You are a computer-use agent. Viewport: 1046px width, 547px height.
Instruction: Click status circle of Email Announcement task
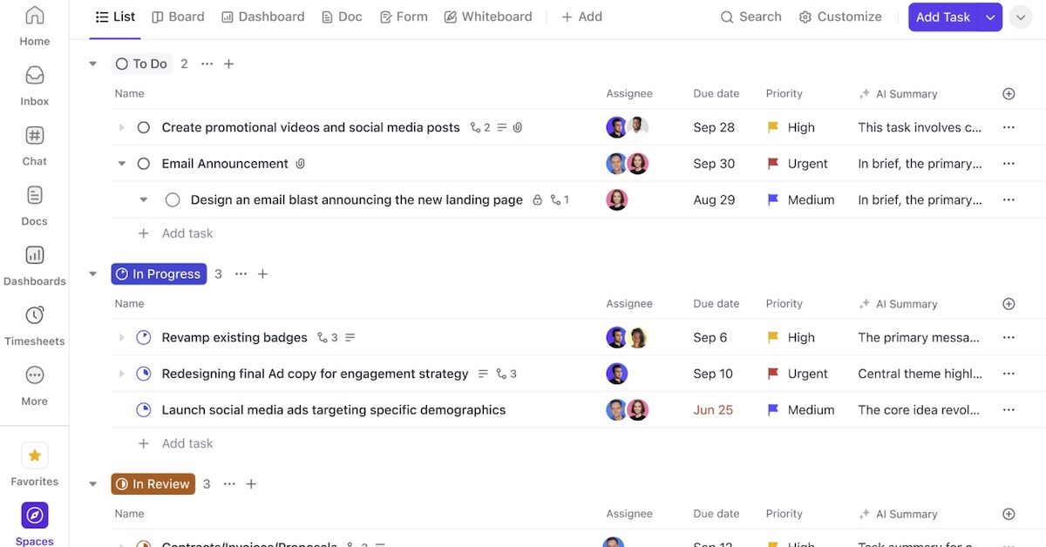(144, 164)
